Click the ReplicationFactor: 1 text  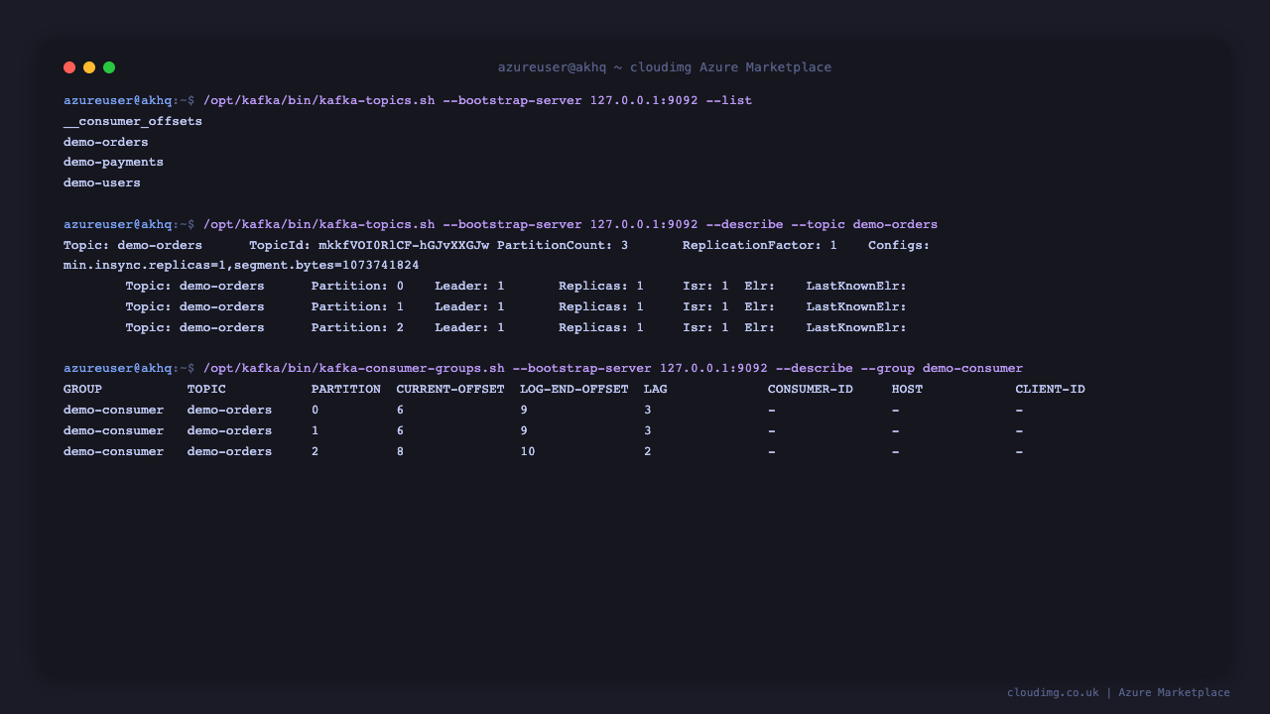coord(760,245)
